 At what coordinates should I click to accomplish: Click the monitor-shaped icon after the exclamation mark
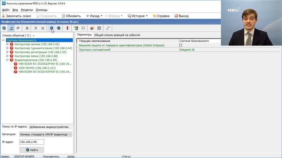[x=76, y=28]
